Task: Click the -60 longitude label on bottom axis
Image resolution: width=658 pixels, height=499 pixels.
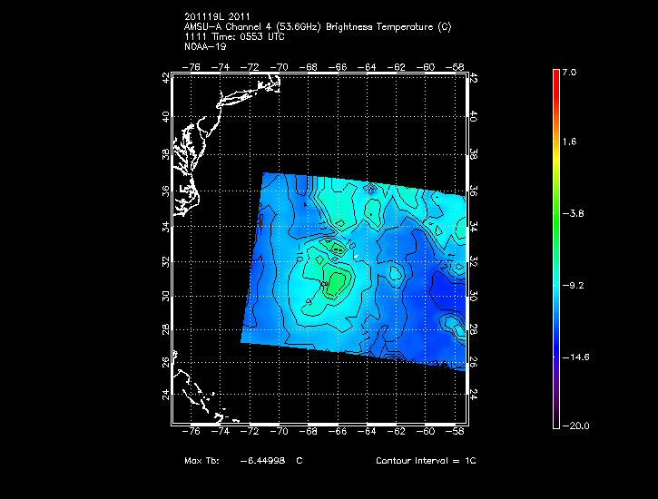Action: click(x=425, y=432)
